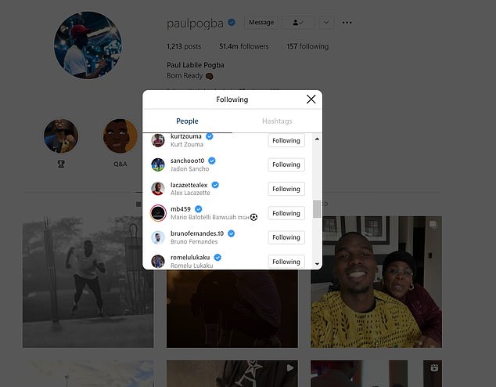Open the three-dot profile options menu

(x=347, y=23)
